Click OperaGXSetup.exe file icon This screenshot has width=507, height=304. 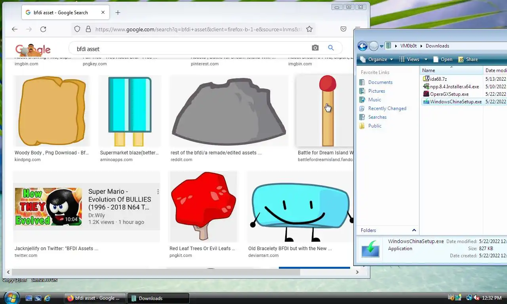click(426, 94)
